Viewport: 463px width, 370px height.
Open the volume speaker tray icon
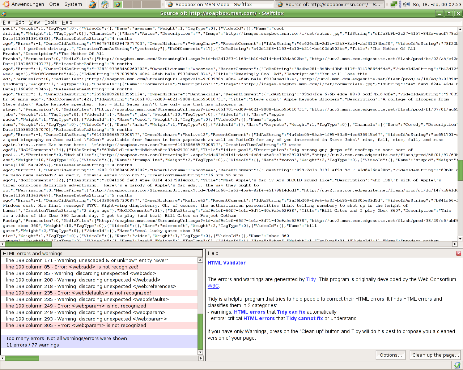click(406, 4)
